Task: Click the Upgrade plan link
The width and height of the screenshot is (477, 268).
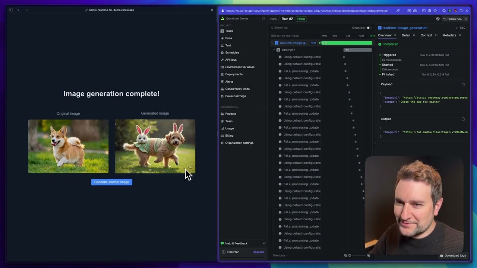Action: (x=258, y=252)
